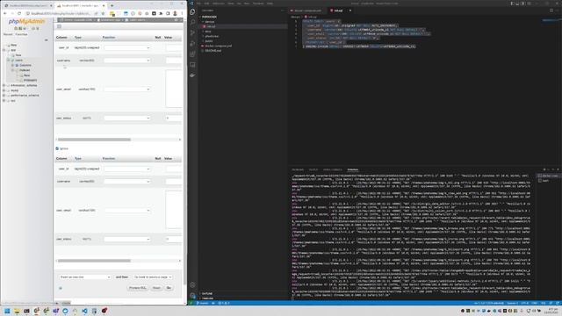Collapse the phpMyAdmin navigation tree link icon
562x316 pixels.
point(47,39)
